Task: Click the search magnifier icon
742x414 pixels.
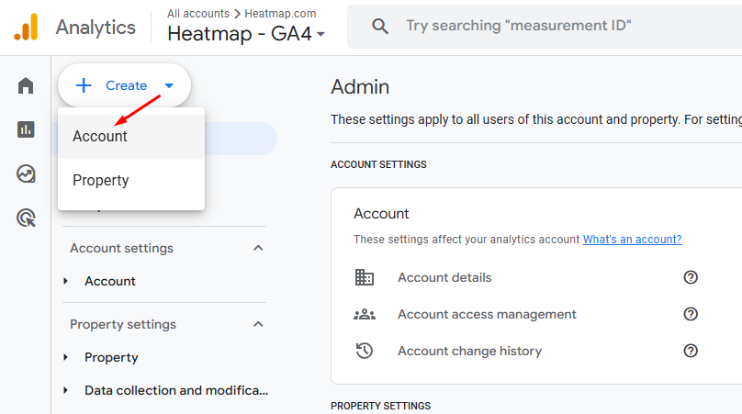Action: coord(380,26)
